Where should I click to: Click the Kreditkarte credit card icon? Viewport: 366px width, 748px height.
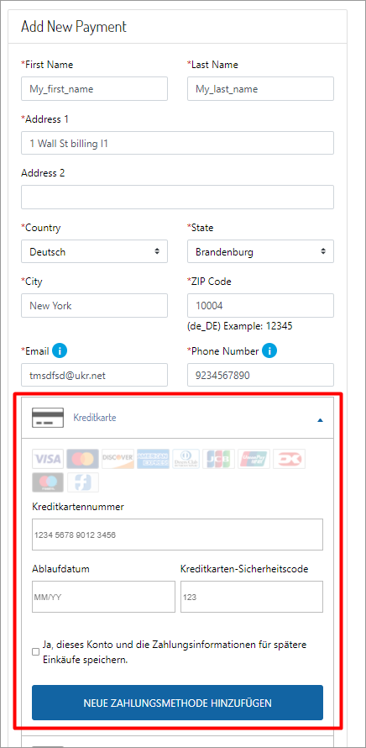tap(48, 418)
